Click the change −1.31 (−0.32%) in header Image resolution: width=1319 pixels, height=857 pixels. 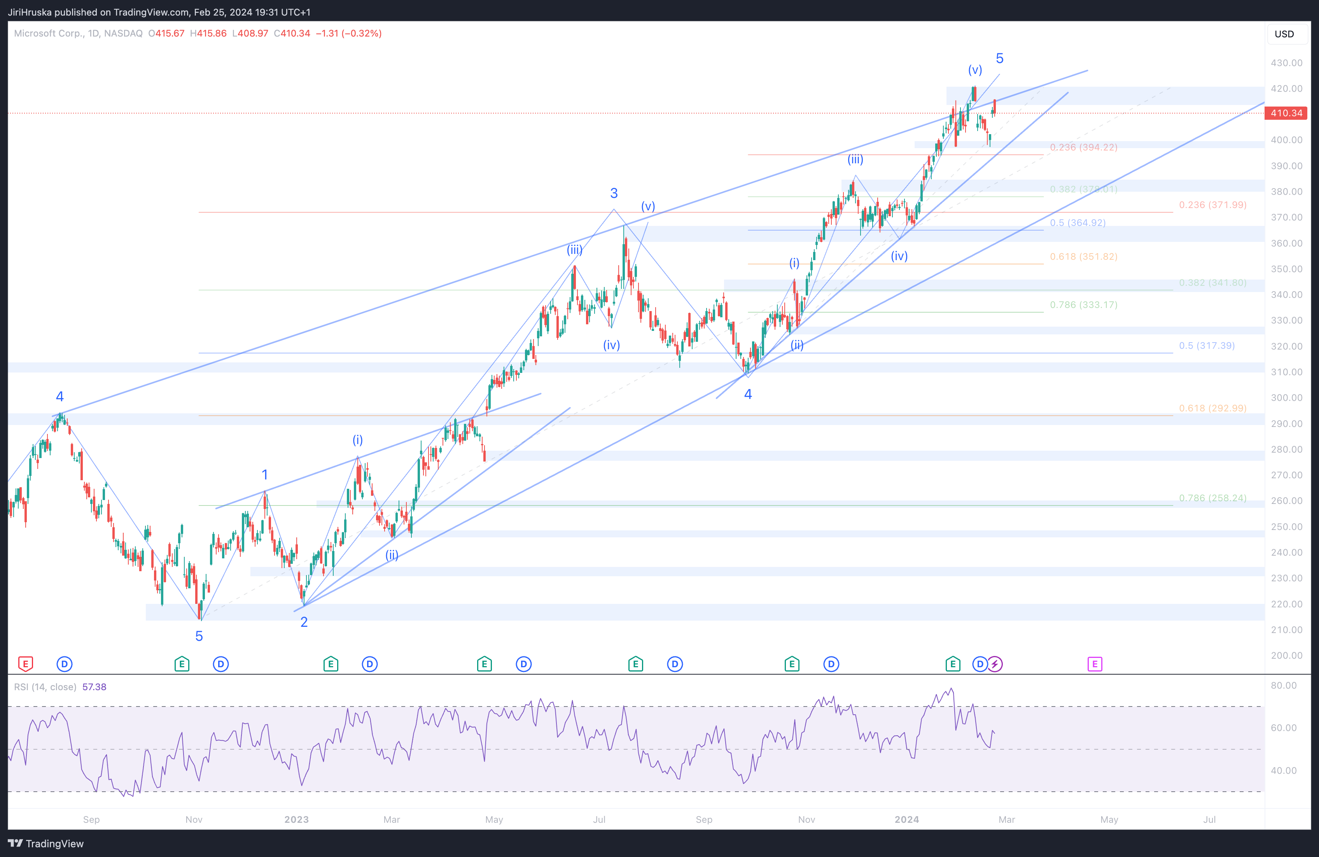coord(348,33)
